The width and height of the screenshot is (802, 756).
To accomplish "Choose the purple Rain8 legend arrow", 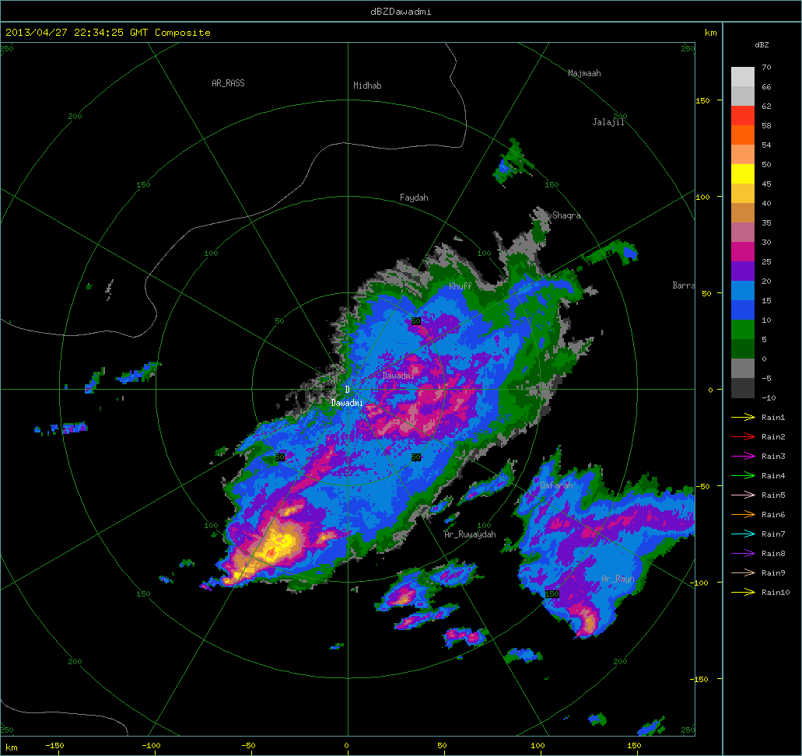I will 743,554.
